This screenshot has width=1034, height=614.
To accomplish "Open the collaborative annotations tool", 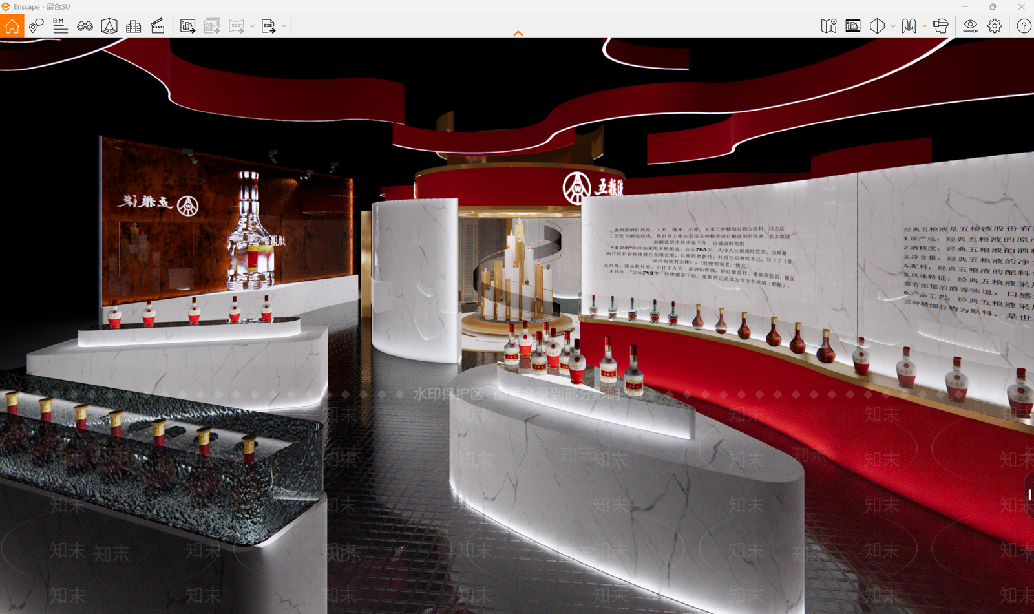I will (x=36, y=26).
